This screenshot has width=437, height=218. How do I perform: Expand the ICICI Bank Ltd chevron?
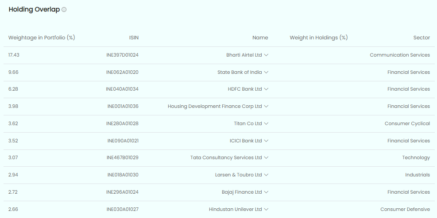[x=266, y=141]
